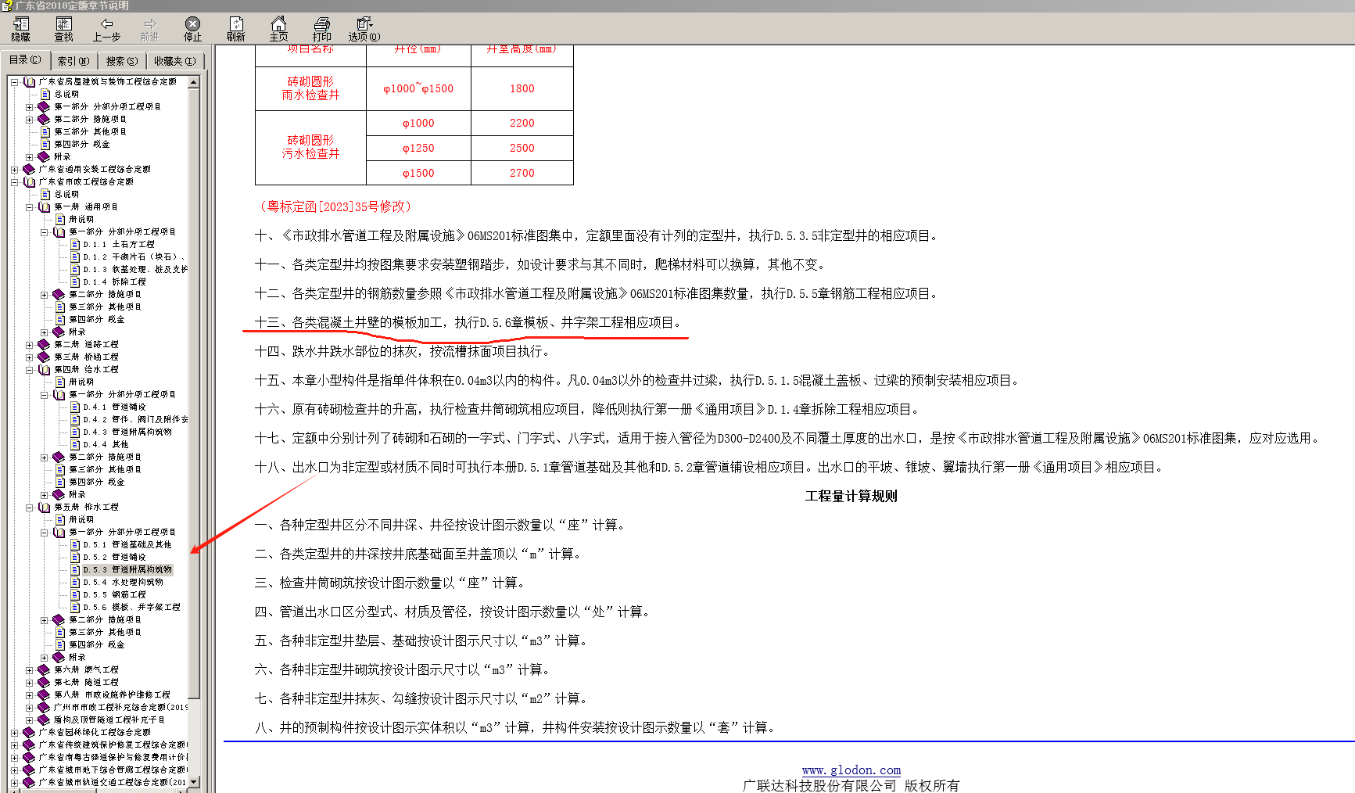
Task: Click purple book icon of 第六册 燃气工程
Action: (x=44, y=669)
